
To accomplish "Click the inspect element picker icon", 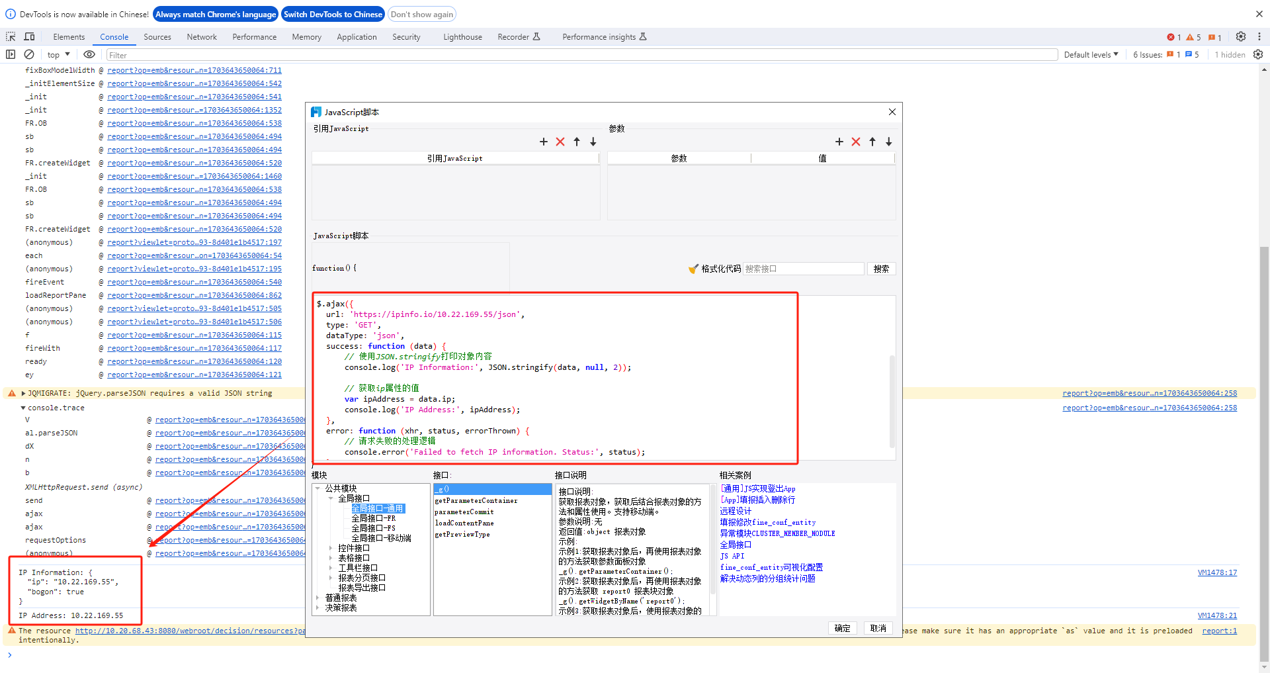I will point(11,37).
